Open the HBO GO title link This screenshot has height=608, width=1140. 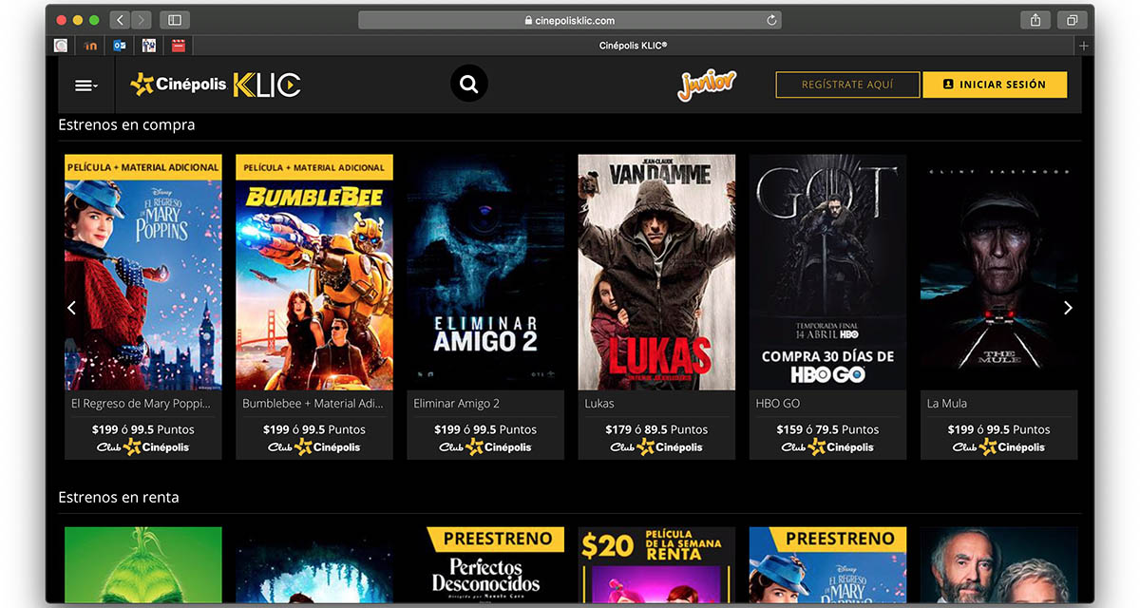778,404
